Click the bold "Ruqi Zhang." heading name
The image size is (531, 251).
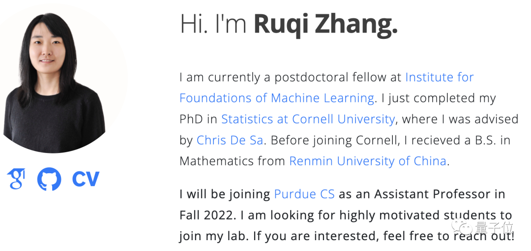(x=325, y=25)
